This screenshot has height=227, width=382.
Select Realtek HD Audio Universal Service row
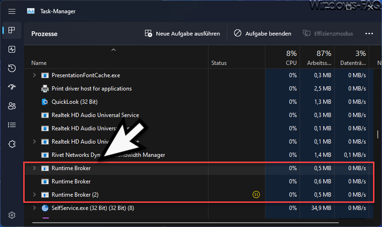[x=95, y=115]
